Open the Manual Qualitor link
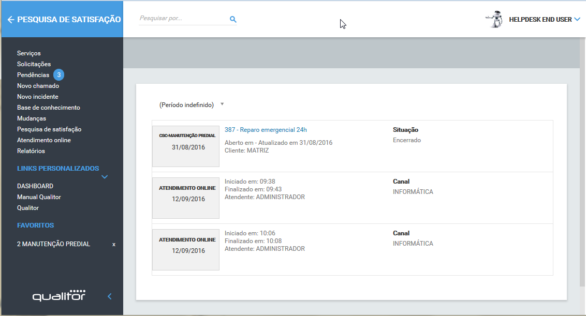Image resolution: width=586 pixels, height=316 pixels. pyautogui.click(x=39, y=197)
